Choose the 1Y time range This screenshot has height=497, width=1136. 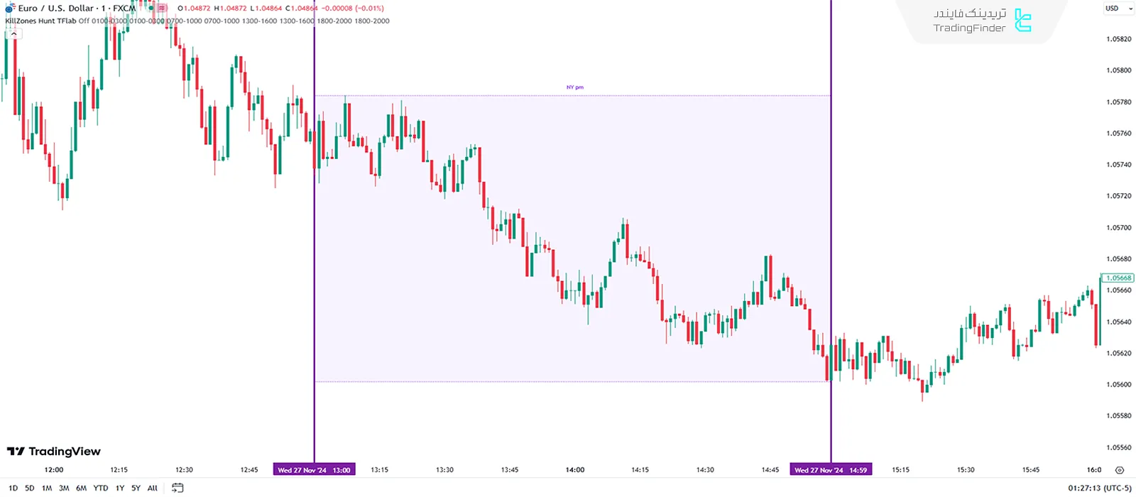point(119,488)
